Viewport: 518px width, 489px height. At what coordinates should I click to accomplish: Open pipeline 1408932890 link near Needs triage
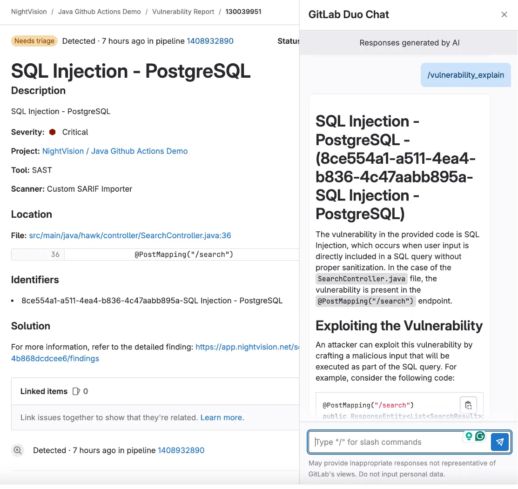tap(210, 41)
